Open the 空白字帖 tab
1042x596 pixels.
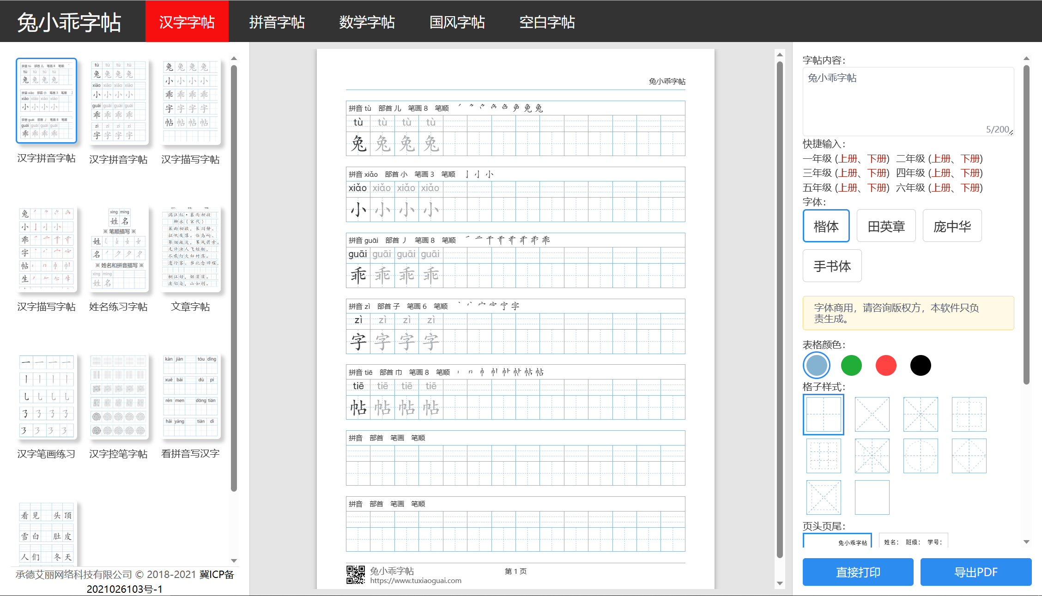(547, 21)
